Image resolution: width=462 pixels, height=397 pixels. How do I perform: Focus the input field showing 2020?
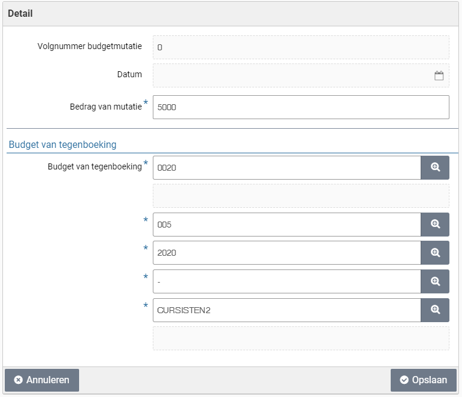pyautogui.click(x=286, y=253)
